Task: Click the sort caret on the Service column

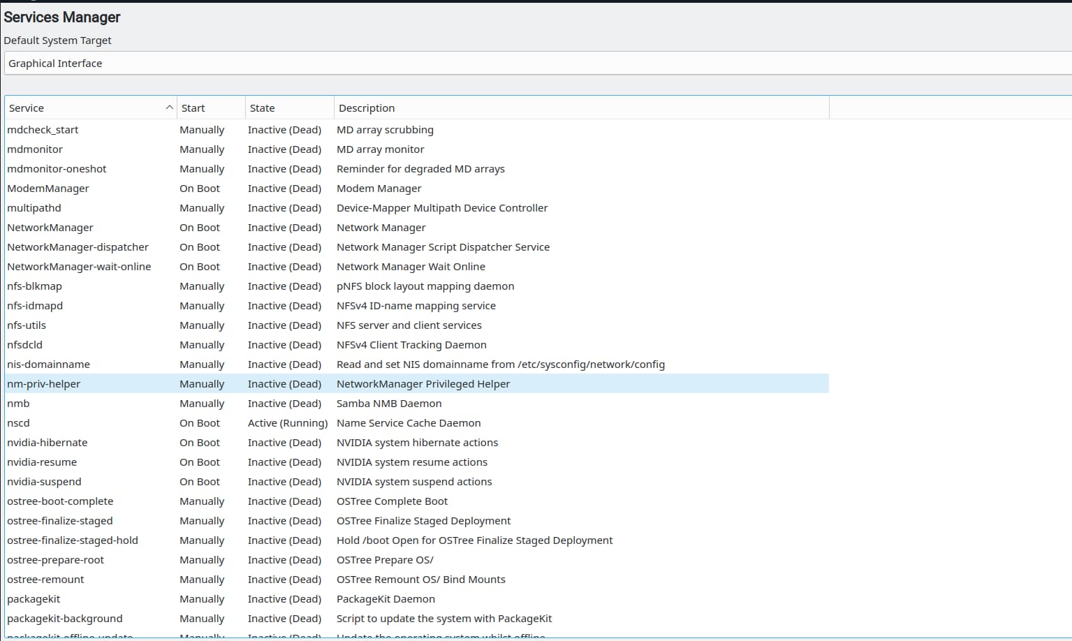Action: 169,108
